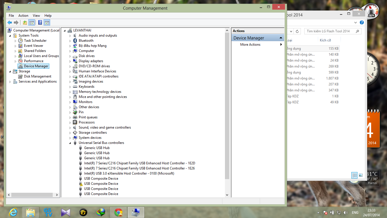Click the Event Viewer icon
The image size is (387, 218).
(20, 46)
